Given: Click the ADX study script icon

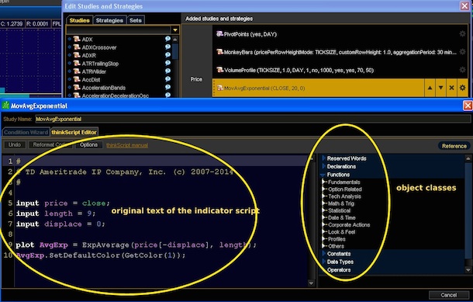Looking at the screenshot, I should 77,39.
